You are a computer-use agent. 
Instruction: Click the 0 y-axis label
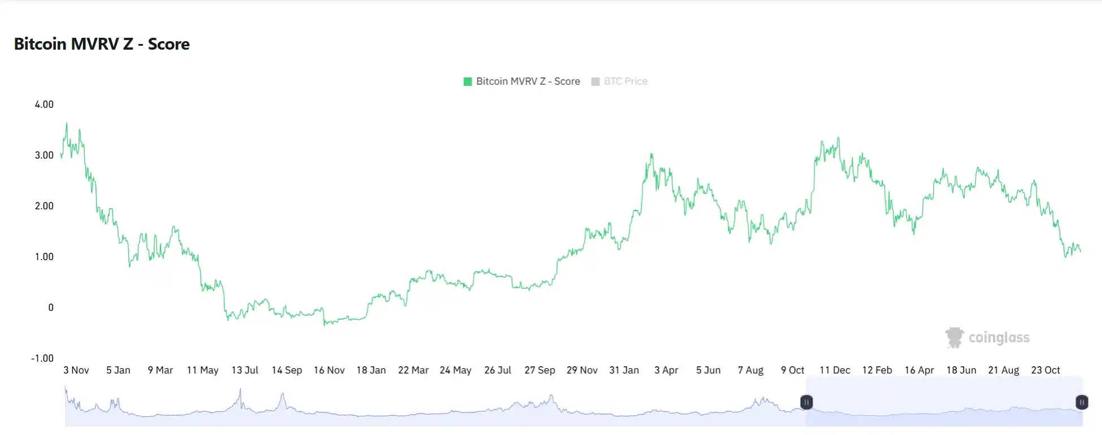click(x=51, y=307)
